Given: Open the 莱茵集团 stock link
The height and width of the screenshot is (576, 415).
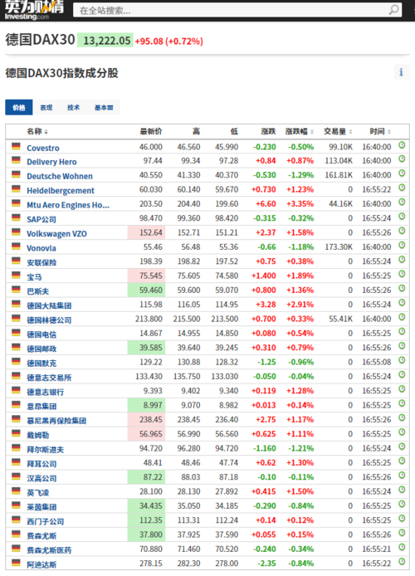Looking at the screenshot, I should [41, 507].
